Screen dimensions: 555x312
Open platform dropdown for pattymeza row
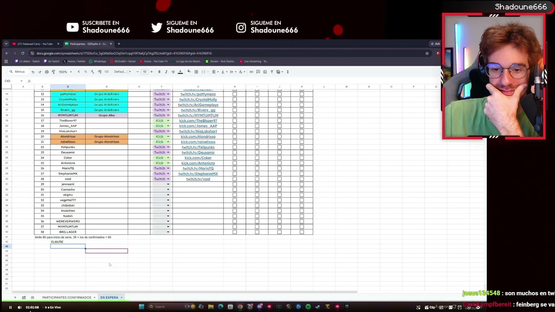coord(168,94)
